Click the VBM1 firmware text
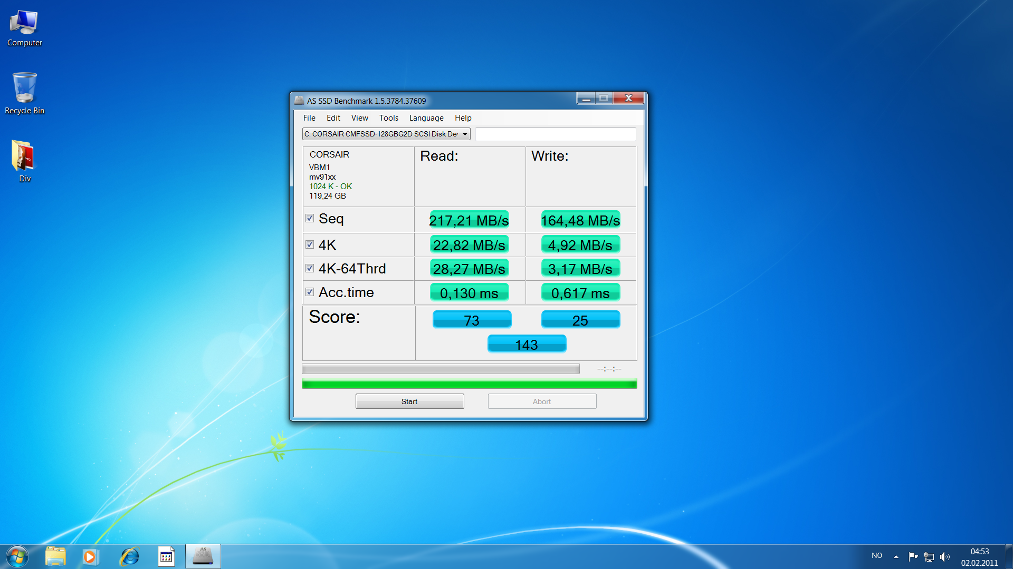The width and height of the screenshot is (1013, 569). (x=319, y=168)
